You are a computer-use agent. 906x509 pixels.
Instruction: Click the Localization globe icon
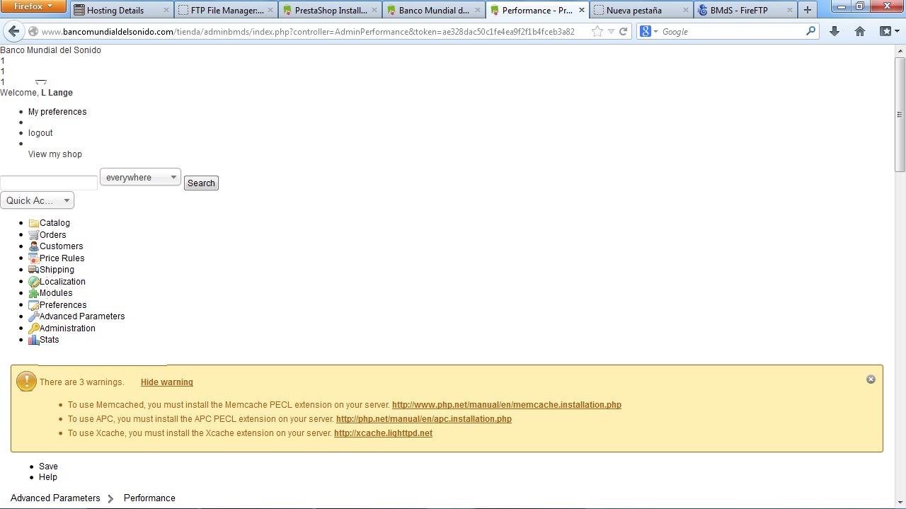(x=34, y=282)
